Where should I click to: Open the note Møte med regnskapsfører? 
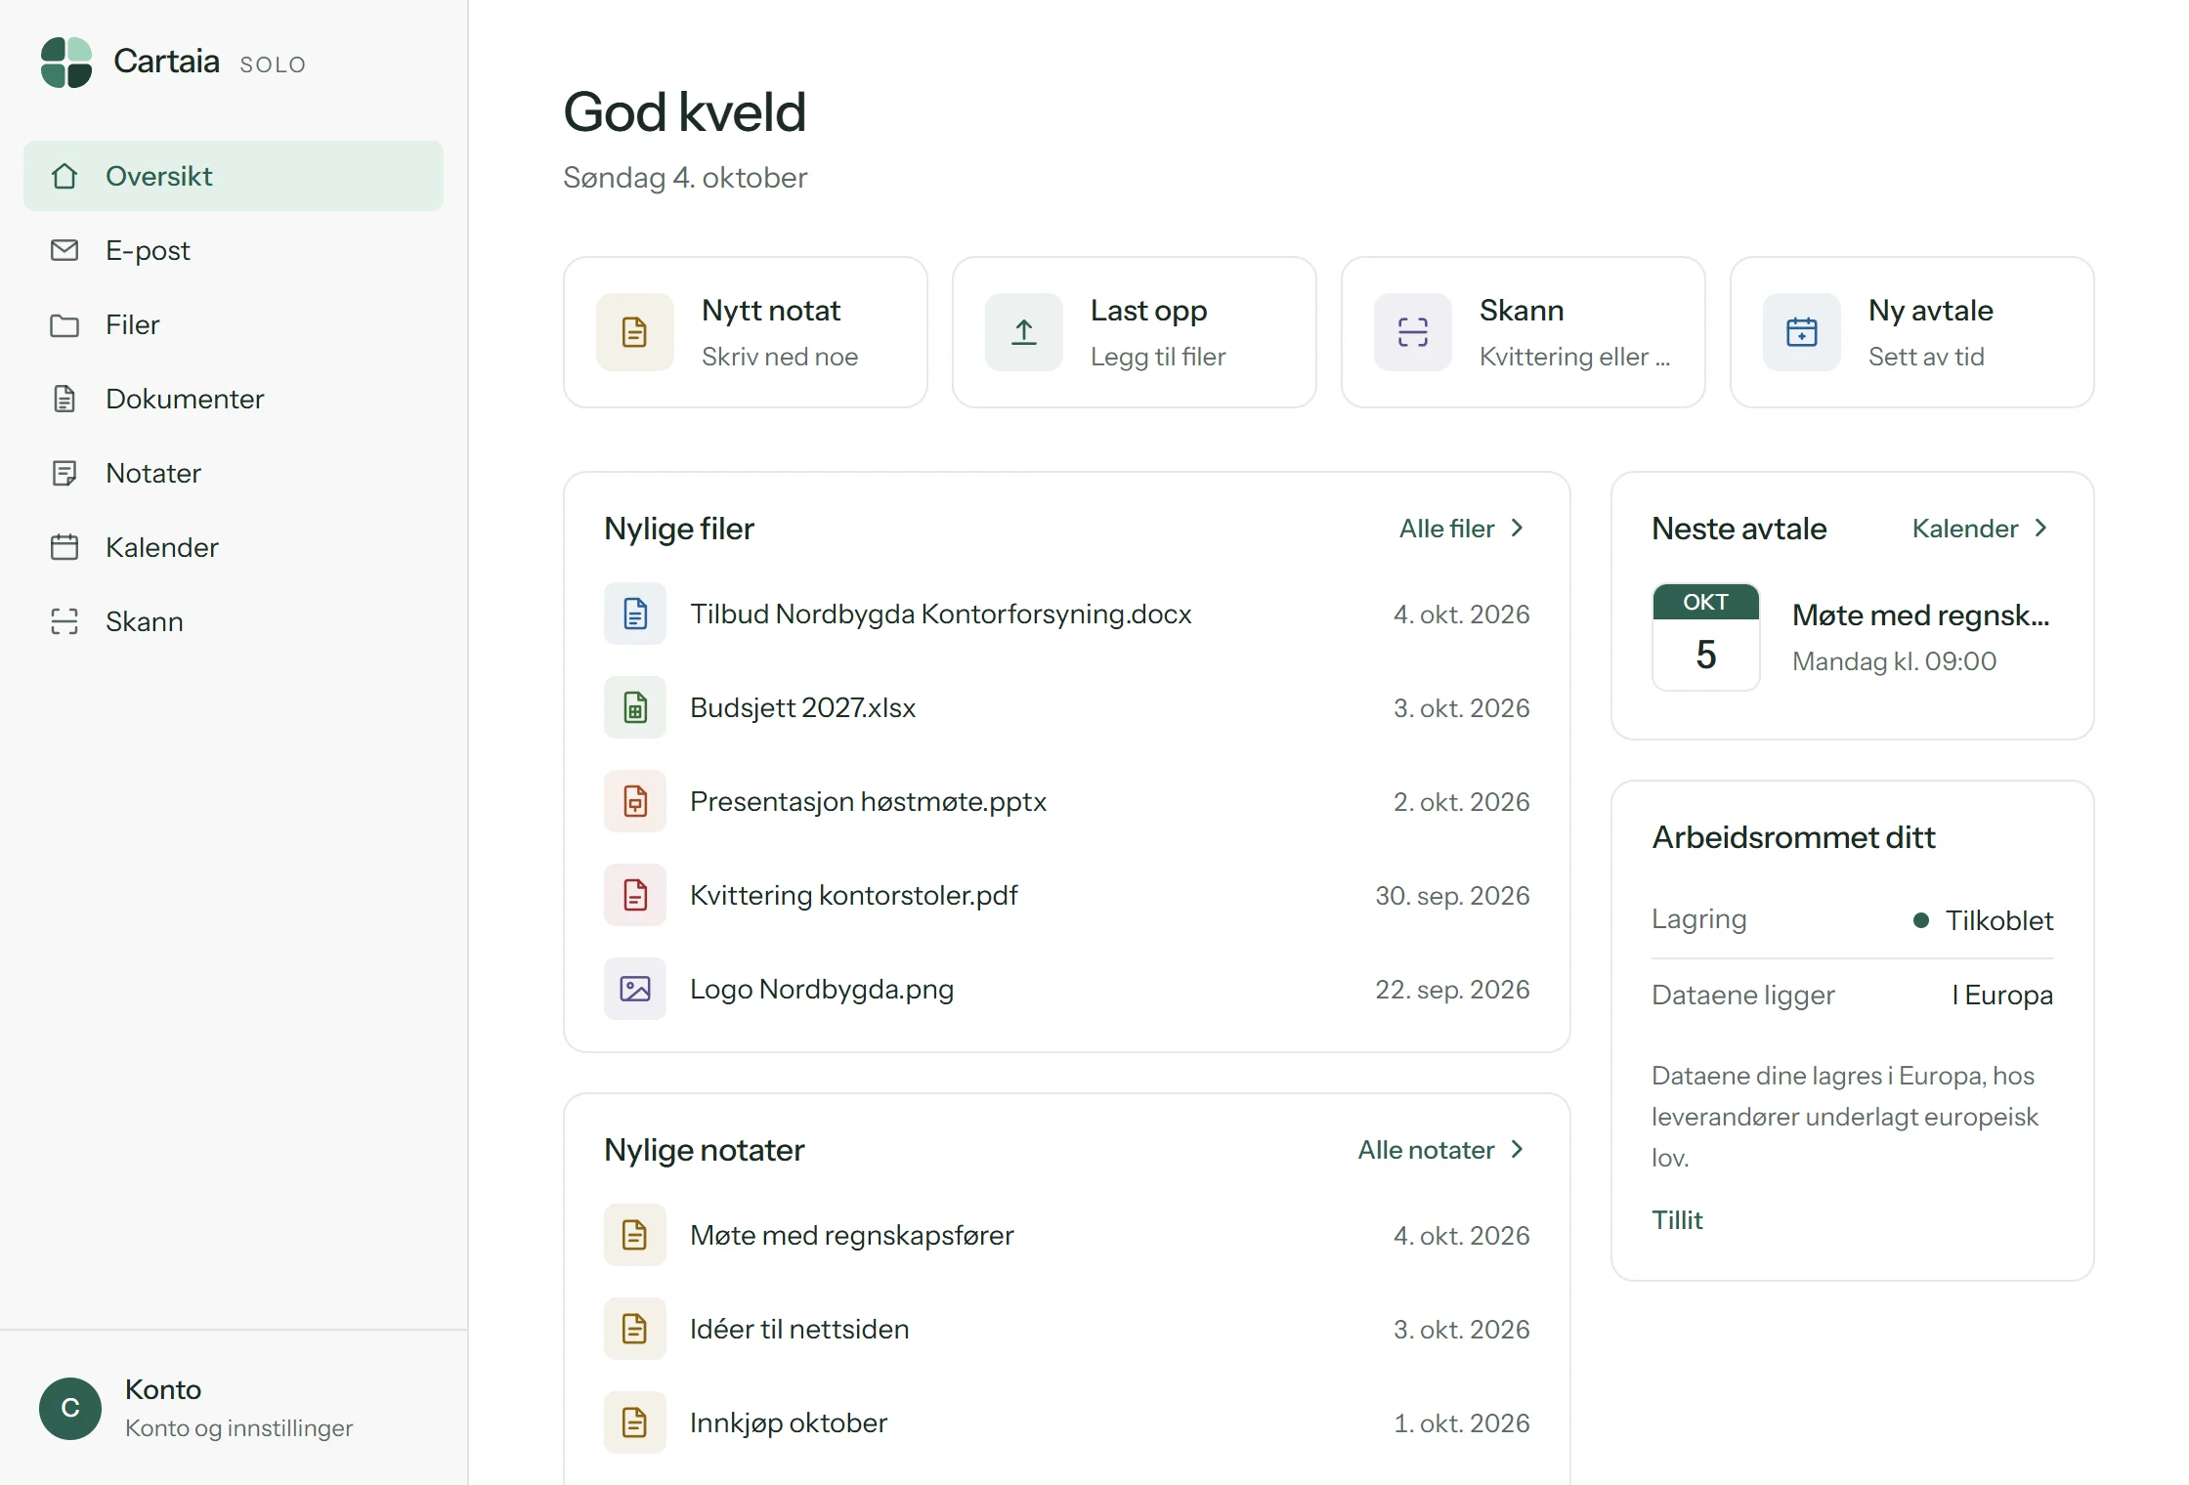click(1067, 1235)
